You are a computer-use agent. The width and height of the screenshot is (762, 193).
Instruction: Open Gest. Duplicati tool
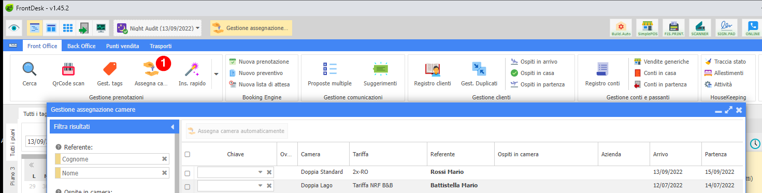[x=479, y=73]
